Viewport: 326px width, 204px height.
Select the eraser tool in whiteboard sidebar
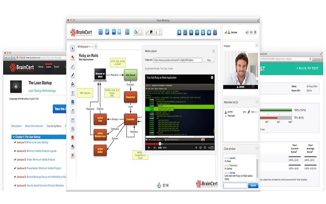pyautogui.click(x=73, y=111)
